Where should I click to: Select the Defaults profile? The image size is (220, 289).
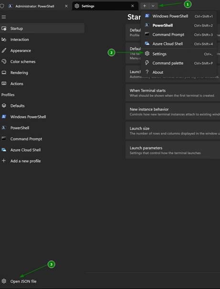[42, 106]
